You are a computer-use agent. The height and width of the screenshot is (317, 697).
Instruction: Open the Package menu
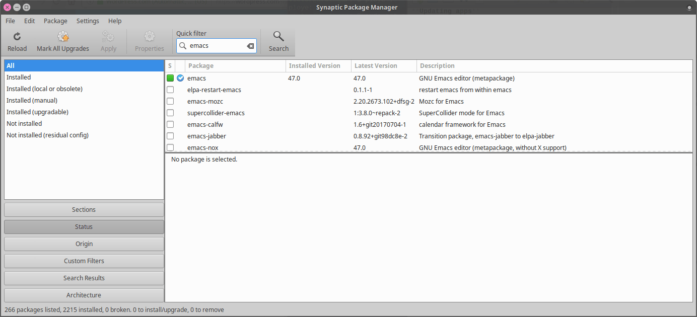click(x=55, y=21)
